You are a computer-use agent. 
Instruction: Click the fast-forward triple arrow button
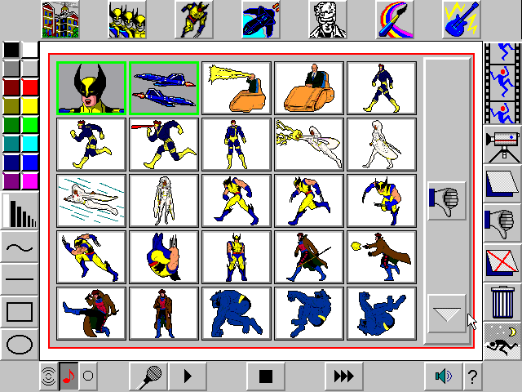pyautogui.click(x=344, y=376)
